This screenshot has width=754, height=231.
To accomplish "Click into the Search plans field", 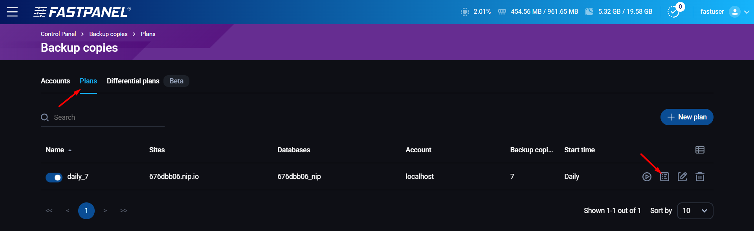I will coord(106,117).
